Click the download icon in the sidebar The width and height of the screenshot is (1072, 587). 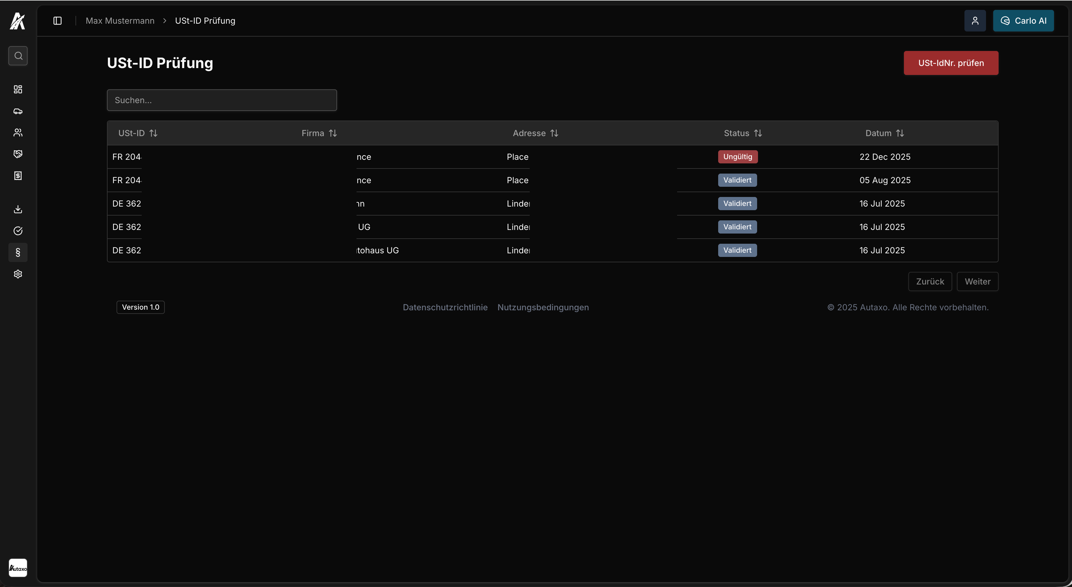point(18,209)
